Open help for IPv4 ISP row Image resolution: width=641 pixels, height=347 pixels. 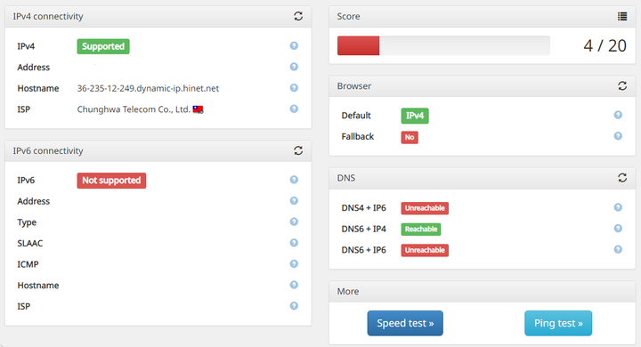coord(294,109)
